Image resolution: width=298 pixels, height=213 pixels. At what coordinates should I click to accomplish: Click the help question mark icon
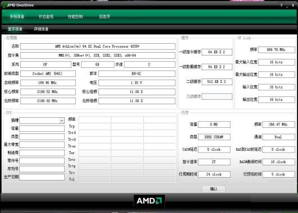[281, 6]
